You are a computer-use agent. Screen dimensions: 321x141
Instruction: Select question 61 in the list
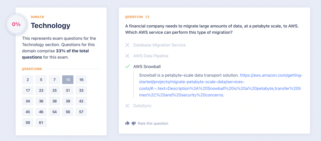(x=41, y=122)
